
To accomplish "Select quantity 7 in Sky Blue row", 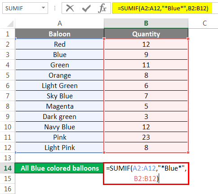I will coord(146,96).
